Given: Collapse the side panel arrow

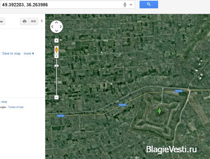Looking at the screenshot, I should pyautogui.click(x=42, y=21).
